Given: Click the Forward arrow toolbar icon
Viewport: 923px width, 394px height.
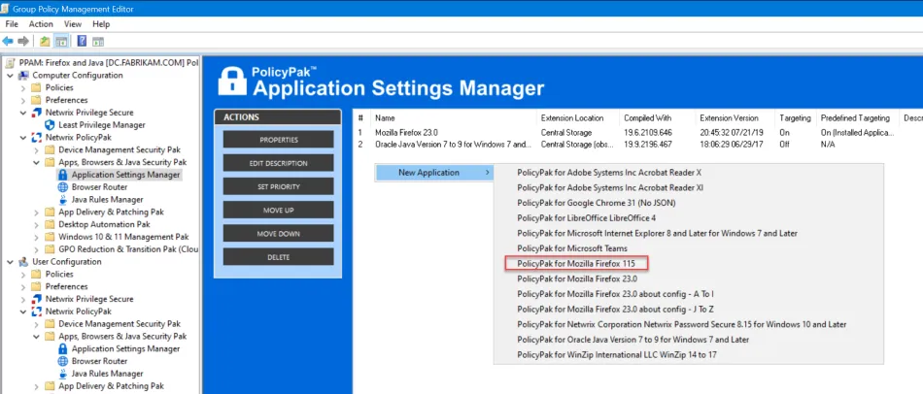Looking at the screenshot, I should pyautogui.click(x=23, y=41).
